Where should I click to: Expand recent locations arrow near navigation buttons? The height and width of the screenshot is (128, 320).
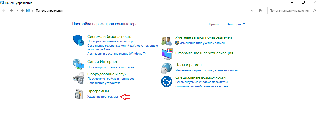pyautogui.click(x=17, y=11)
